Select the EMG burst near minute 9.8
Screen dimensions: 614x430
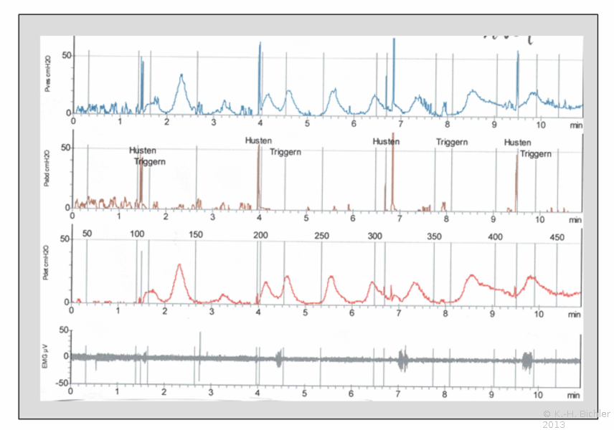coord(529,360)
